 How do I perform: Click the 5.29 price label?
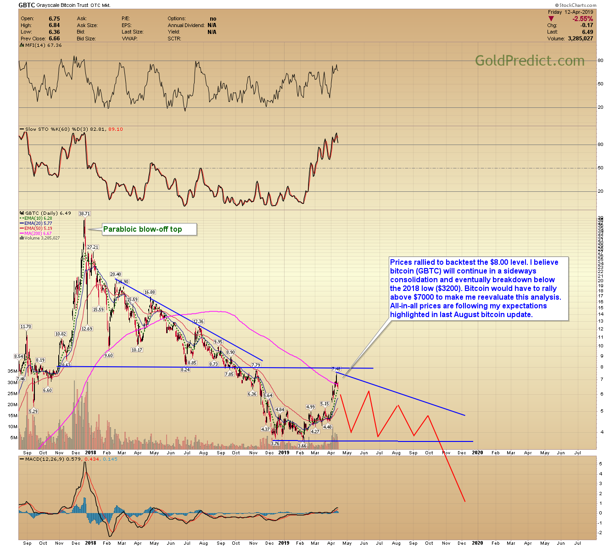[x=34, y=412]
